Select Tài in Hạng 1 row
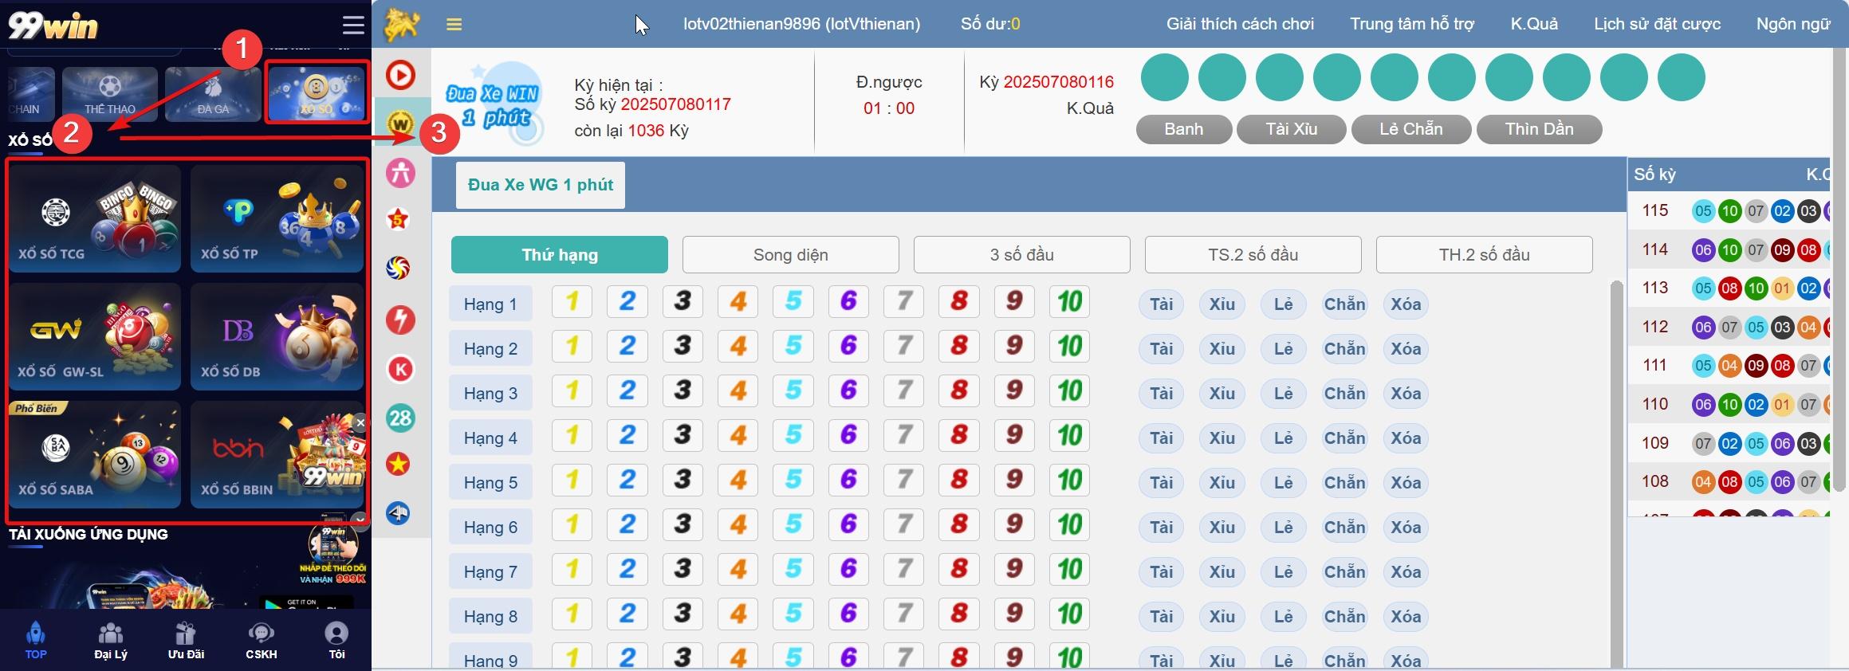Viewport: 1849px width, 671px height. [x=1162, y=304]
